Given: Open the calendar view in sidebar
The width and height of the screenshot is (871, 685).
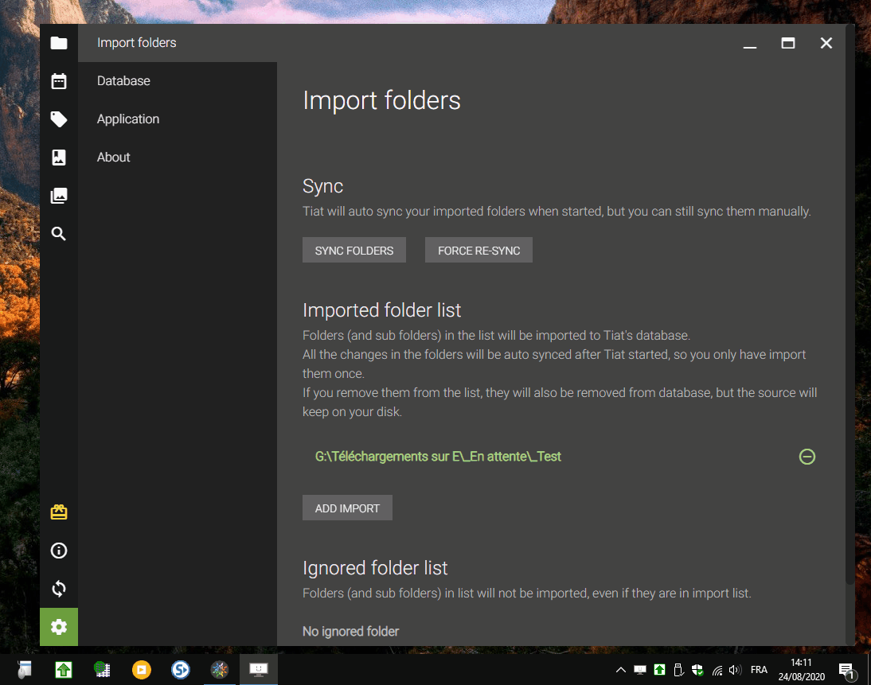Looking at the screenshot, I should click(x=59, y=81).
